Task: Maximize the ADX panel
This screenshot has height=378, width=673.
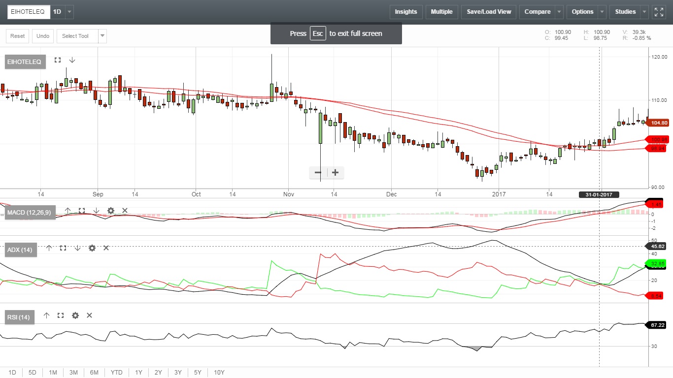Action: 63,248
